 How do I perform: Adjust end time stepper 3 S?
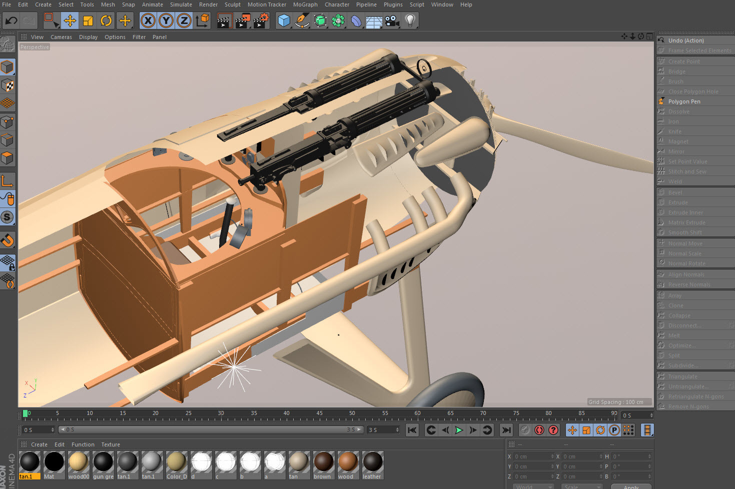(397, 430)
